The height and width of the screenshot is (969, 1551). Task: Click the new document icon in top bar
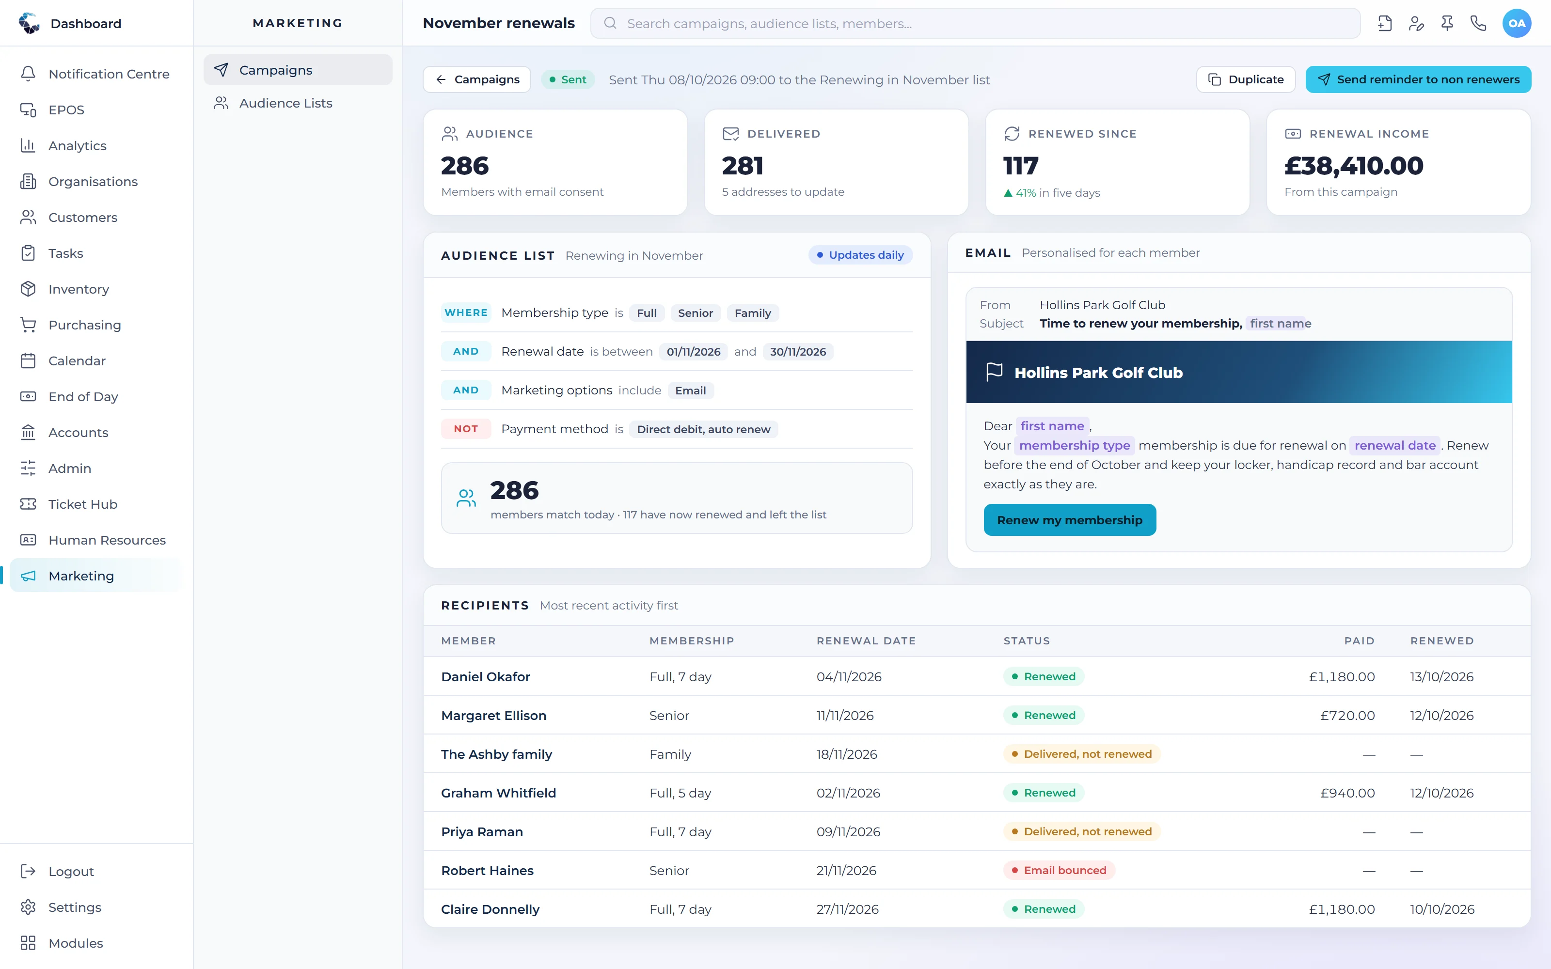1384,24
